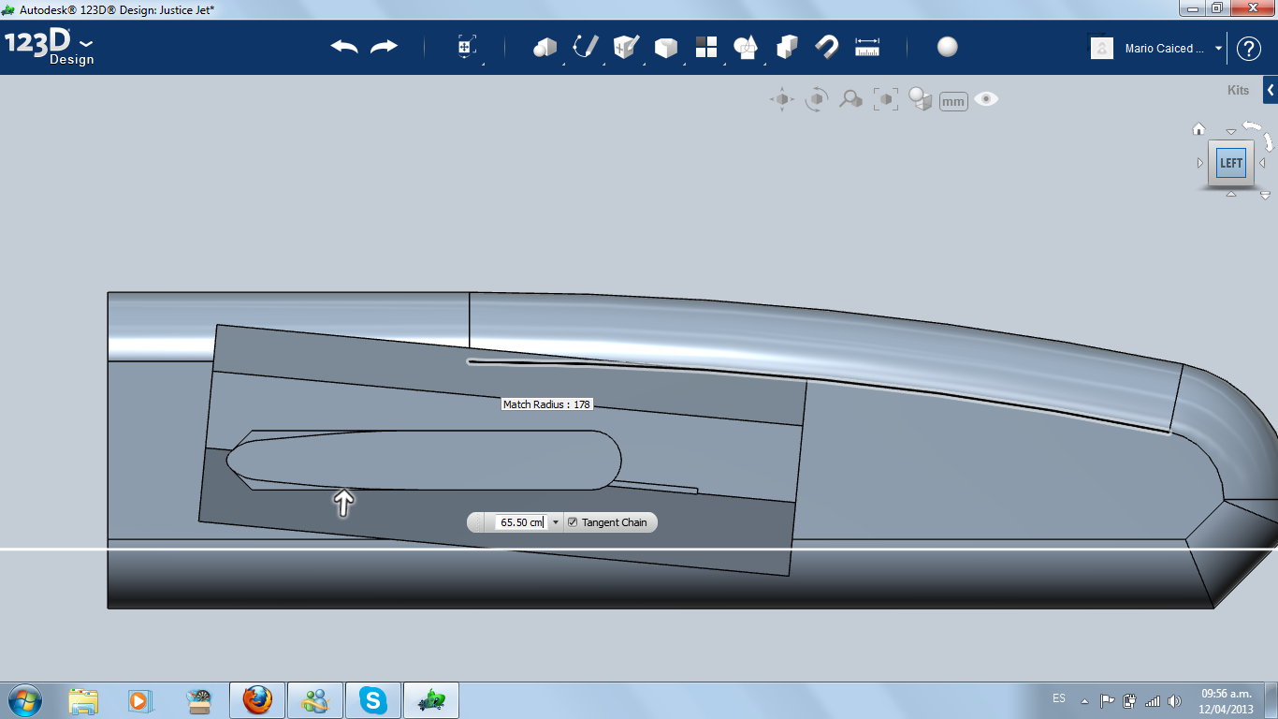Click the user avatar picture
This screenshot has width=1278, height=719.
1102,48
